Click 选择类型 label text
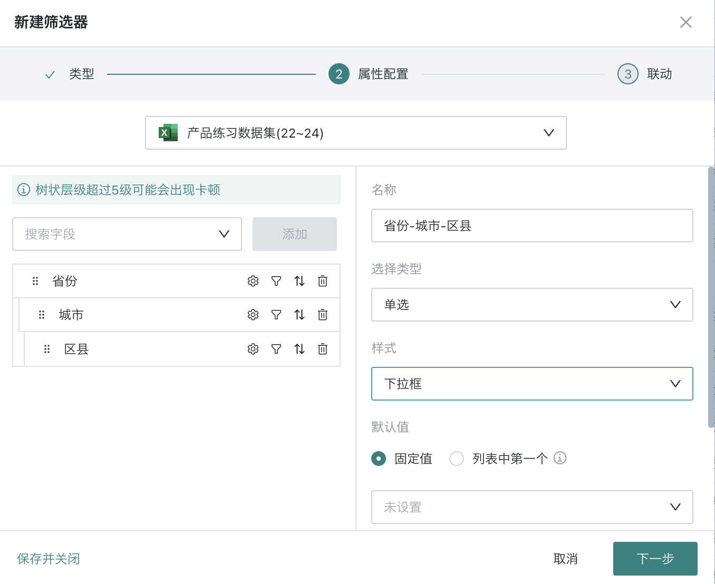 coord(397,269)
